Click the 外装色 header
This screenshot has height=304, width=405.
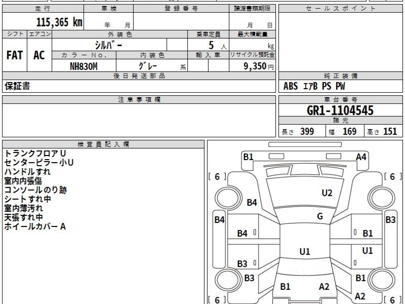120,34
